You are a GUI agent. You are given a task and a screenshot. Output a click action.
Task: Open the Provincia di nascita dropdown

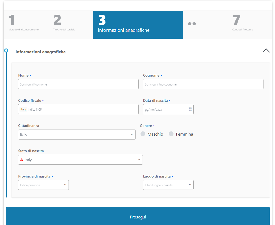click(43, 185)
